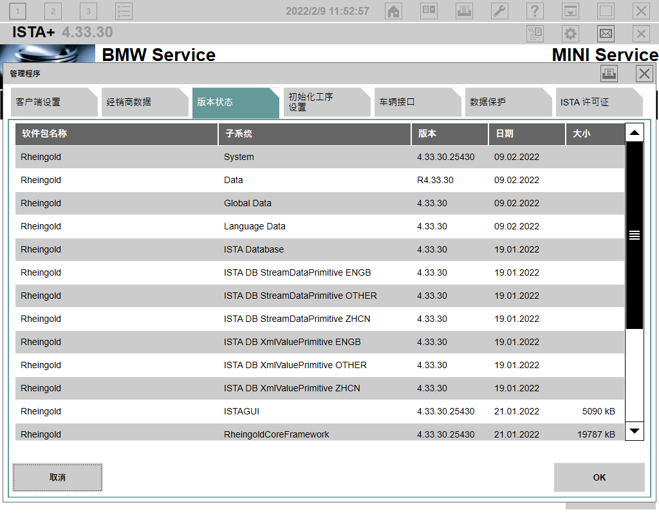Open settings with the gear icon
The image size is (659, 514).
tap(570, 33)
